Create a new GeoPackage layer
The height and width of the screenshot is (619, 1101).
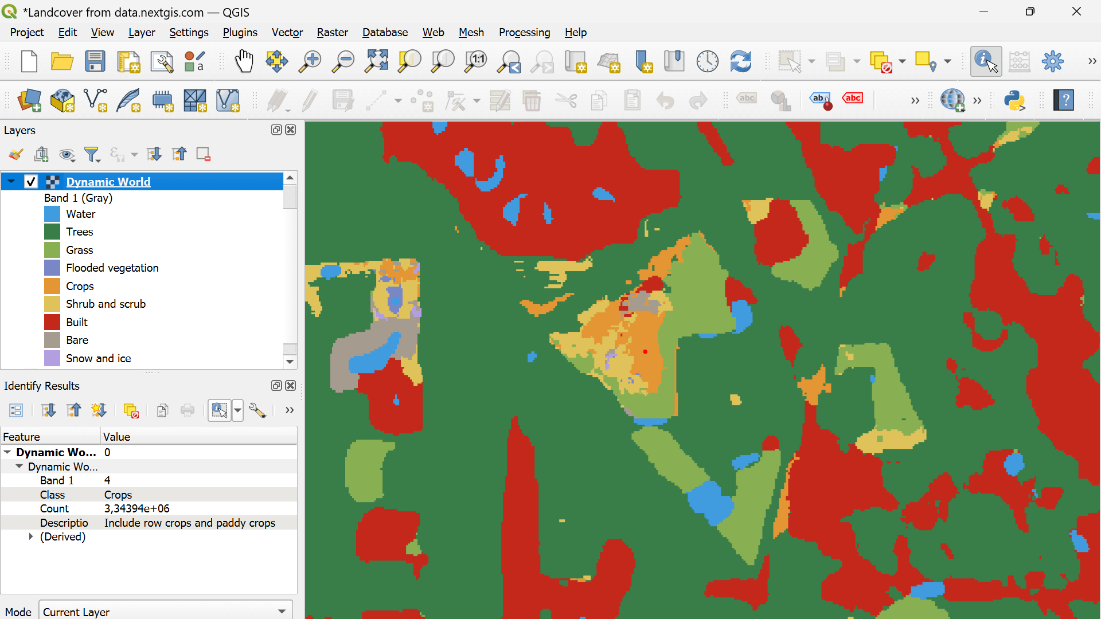click(x=63, y=100)
